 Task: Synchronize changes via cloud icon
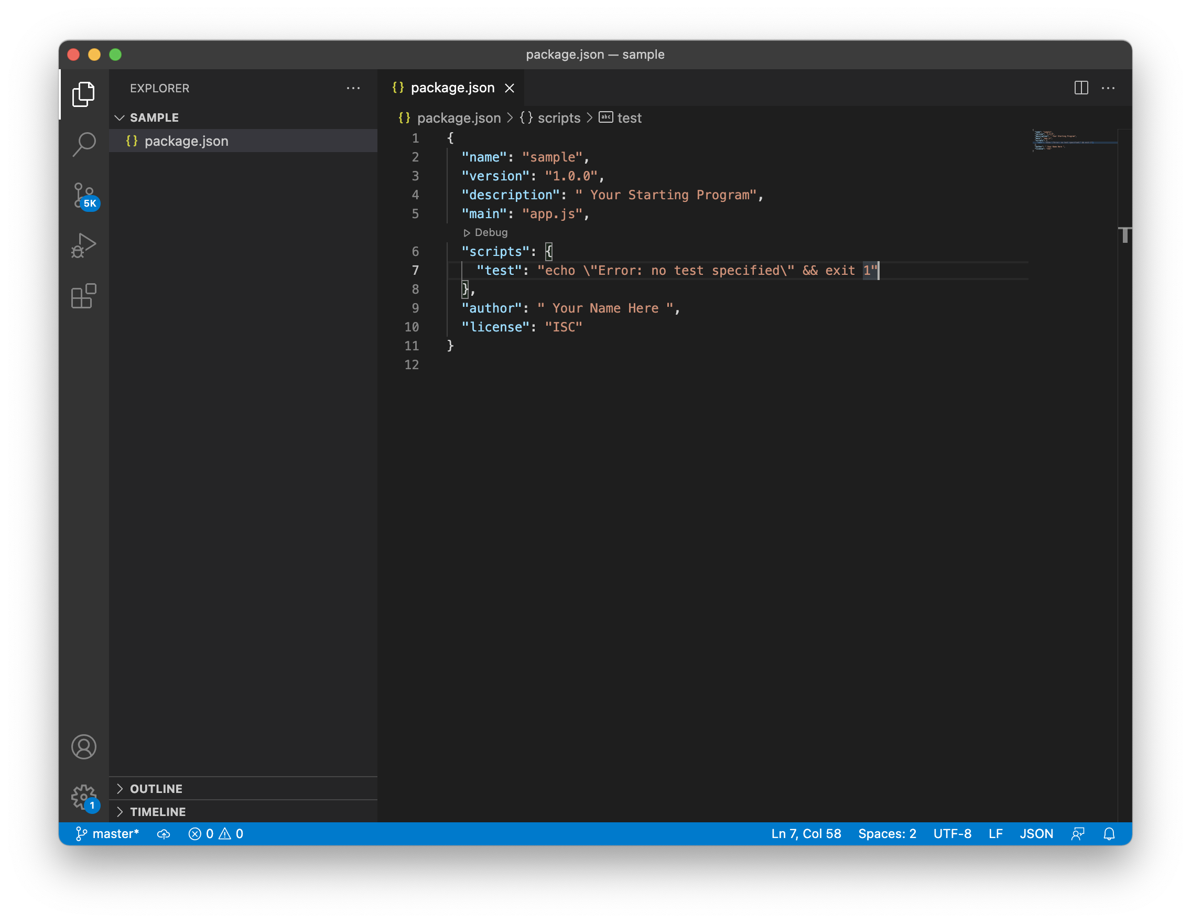pyautogui.click(x=164, y=833)
